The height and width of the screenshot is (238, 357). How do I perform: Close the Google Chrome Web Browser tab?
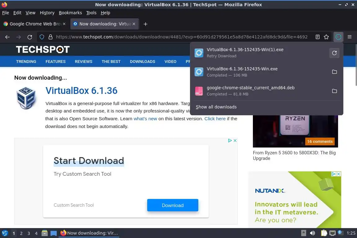pos(64,24)
